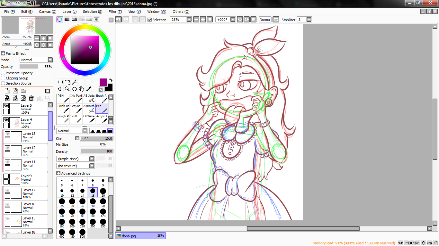Expand the Paints Effect section
Viewport: 439px width, 246px height.
[x=3, y=53]
